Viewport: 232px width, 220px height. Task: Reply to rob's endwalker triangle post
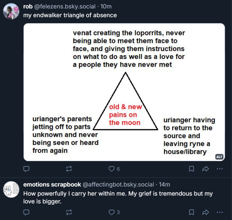pos(27,169)
